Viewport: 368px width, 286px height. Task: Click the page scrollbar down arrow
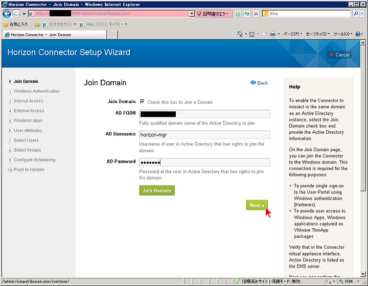(x=363, y=274)
